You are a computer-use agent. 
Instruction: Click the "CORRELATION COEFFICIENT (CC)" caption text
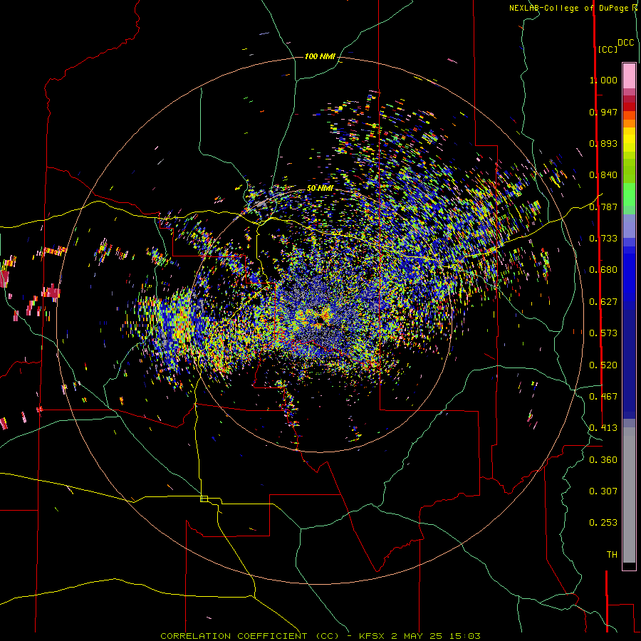250,636
